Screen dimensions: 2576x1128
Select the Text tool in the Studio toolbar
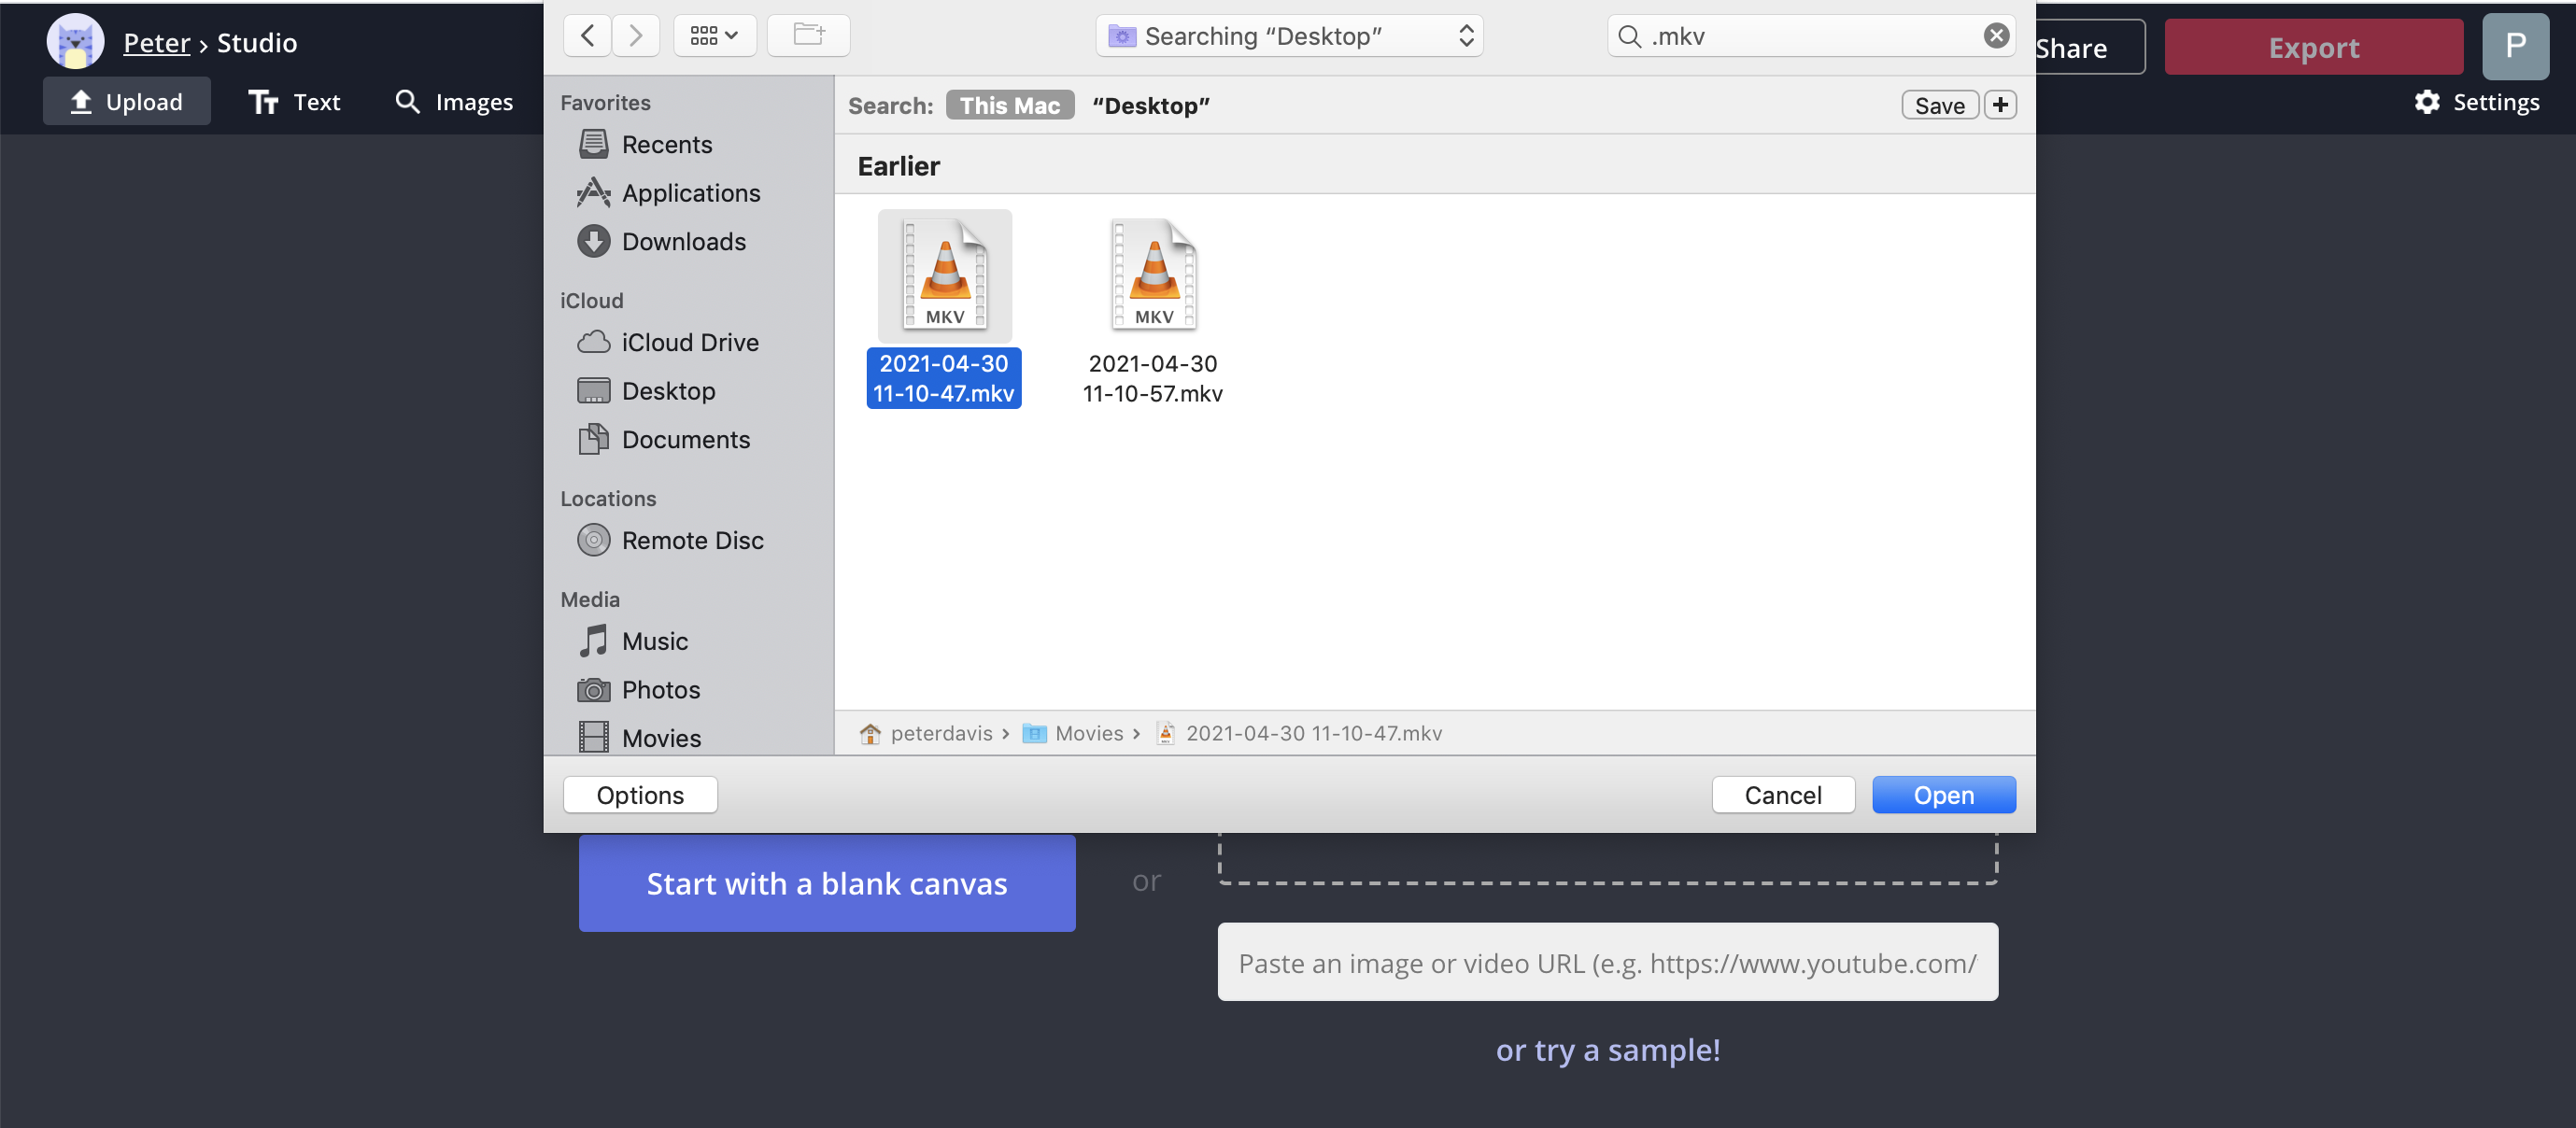point(294,102)
